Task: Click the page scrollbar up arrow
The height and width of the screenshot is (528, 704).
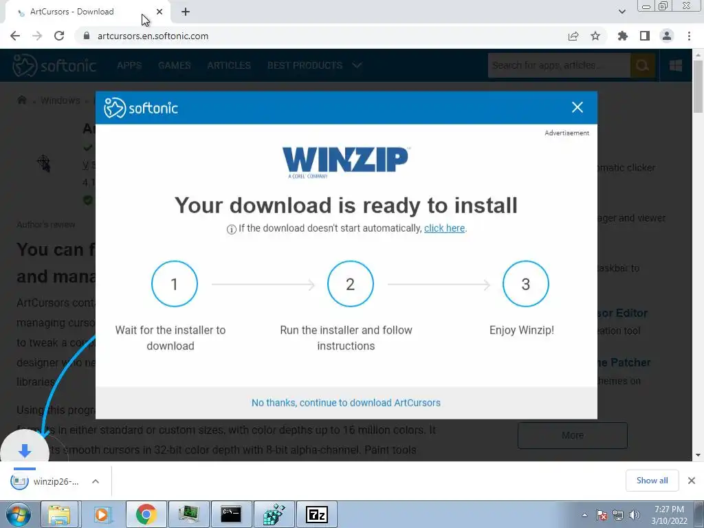Action: 698,54
